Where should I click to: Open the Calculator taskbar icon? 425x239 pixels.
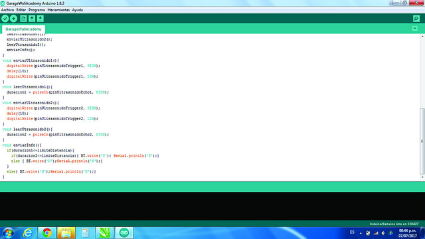coord(86,233)
